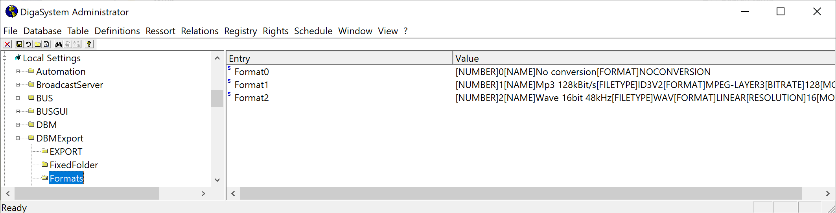Click the yellow question mark help icon
The height and width of the screenshot is (213, 836).
coord(89,44)
